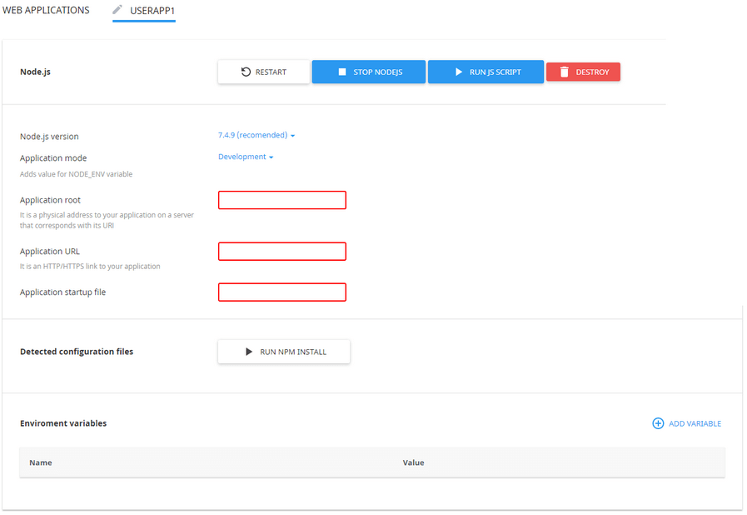Click the pencil icon beside USERAPP1
Image resolution: width=747 pixels, height=515 pixels.
117,12
